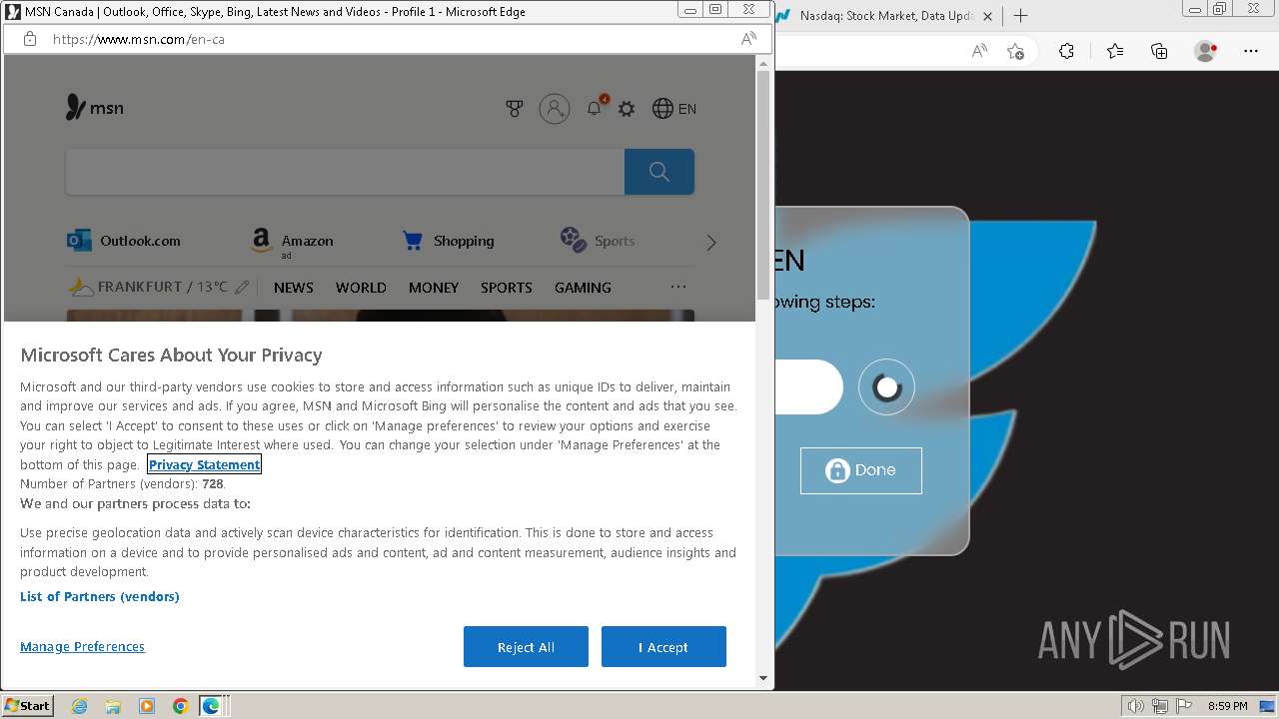Click the MSN search box
Image resolution: width=1279 pixels, height=719 pixels.
click(x=345, y=172)
